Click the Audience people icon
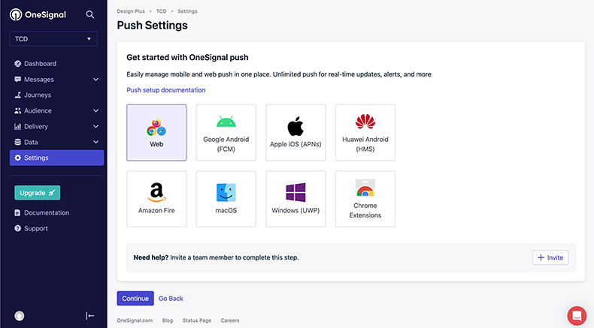594x328 pixels. pos(17,111)
